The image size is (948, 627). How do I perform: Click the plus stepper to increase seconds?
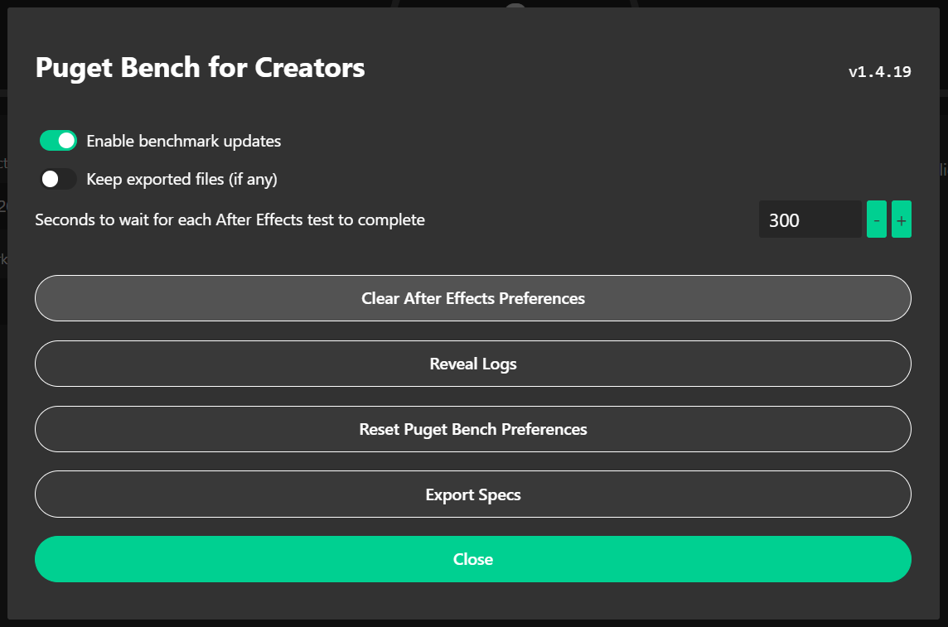(902, 219)
